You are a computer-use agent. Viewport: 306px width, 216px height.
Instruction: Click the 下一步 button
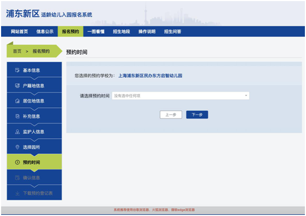(x=197, y=115)
